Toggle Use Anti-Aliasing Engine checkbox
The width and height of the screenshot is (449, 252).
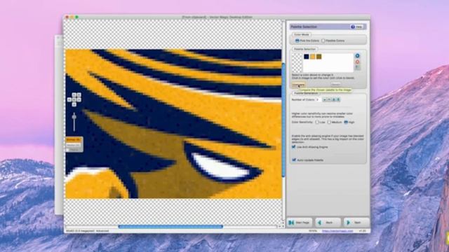(294, 147)
